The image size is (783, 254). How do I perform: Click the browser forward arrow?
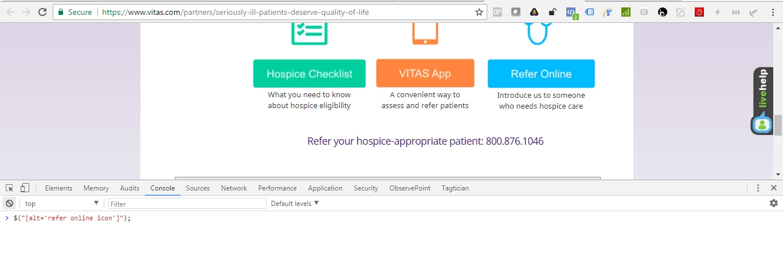[26, 11]
